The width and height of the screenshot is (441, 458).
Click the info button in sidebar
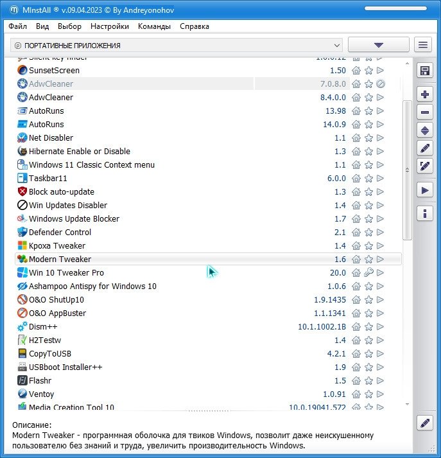pyautogui.click(x=425, y=213)
